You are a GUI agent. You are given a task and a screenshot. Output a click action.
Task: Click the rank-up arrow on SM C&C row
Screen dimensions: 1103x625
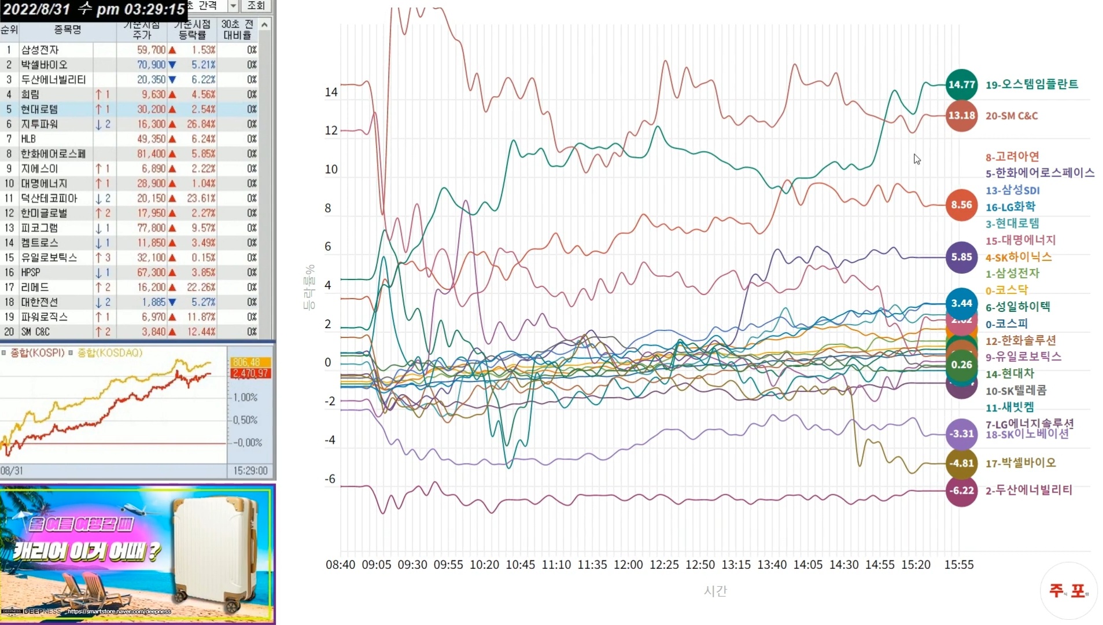98,332
